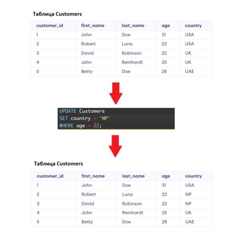Click 'NP' in Robert's row, bottom table

(188, 194)
